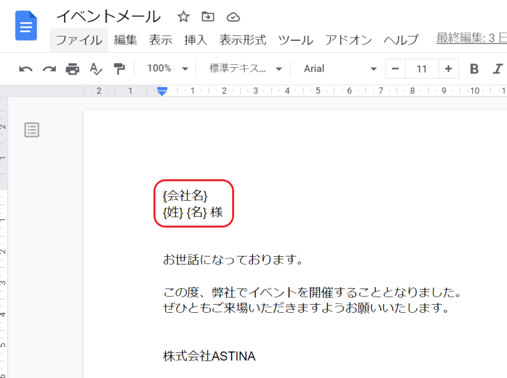Open the 100% zoom dropdown
The image size is (507, 378).
[x=167, y=68]
